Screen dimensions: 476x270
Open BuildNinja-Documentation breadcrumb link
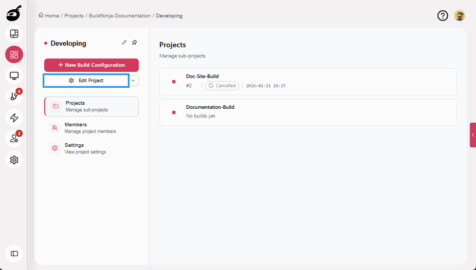(x=120, y=16)
